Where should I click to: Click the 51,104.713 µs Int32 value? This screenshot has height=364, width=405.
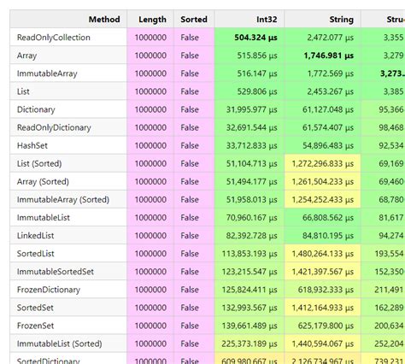pyautogui.click(x=252, y=163)
